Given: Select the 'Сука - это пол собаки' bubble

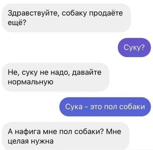Looking at the screenshot, I should pos(105,107).
